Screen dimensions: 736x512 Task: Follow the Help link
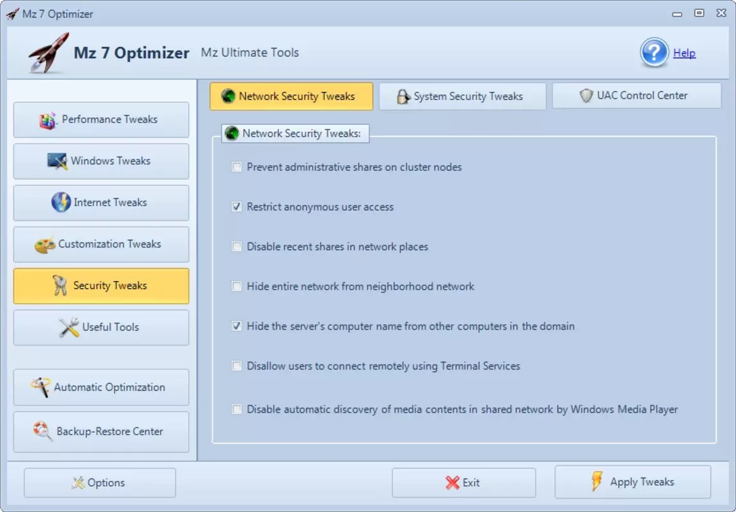coord(684,53)
